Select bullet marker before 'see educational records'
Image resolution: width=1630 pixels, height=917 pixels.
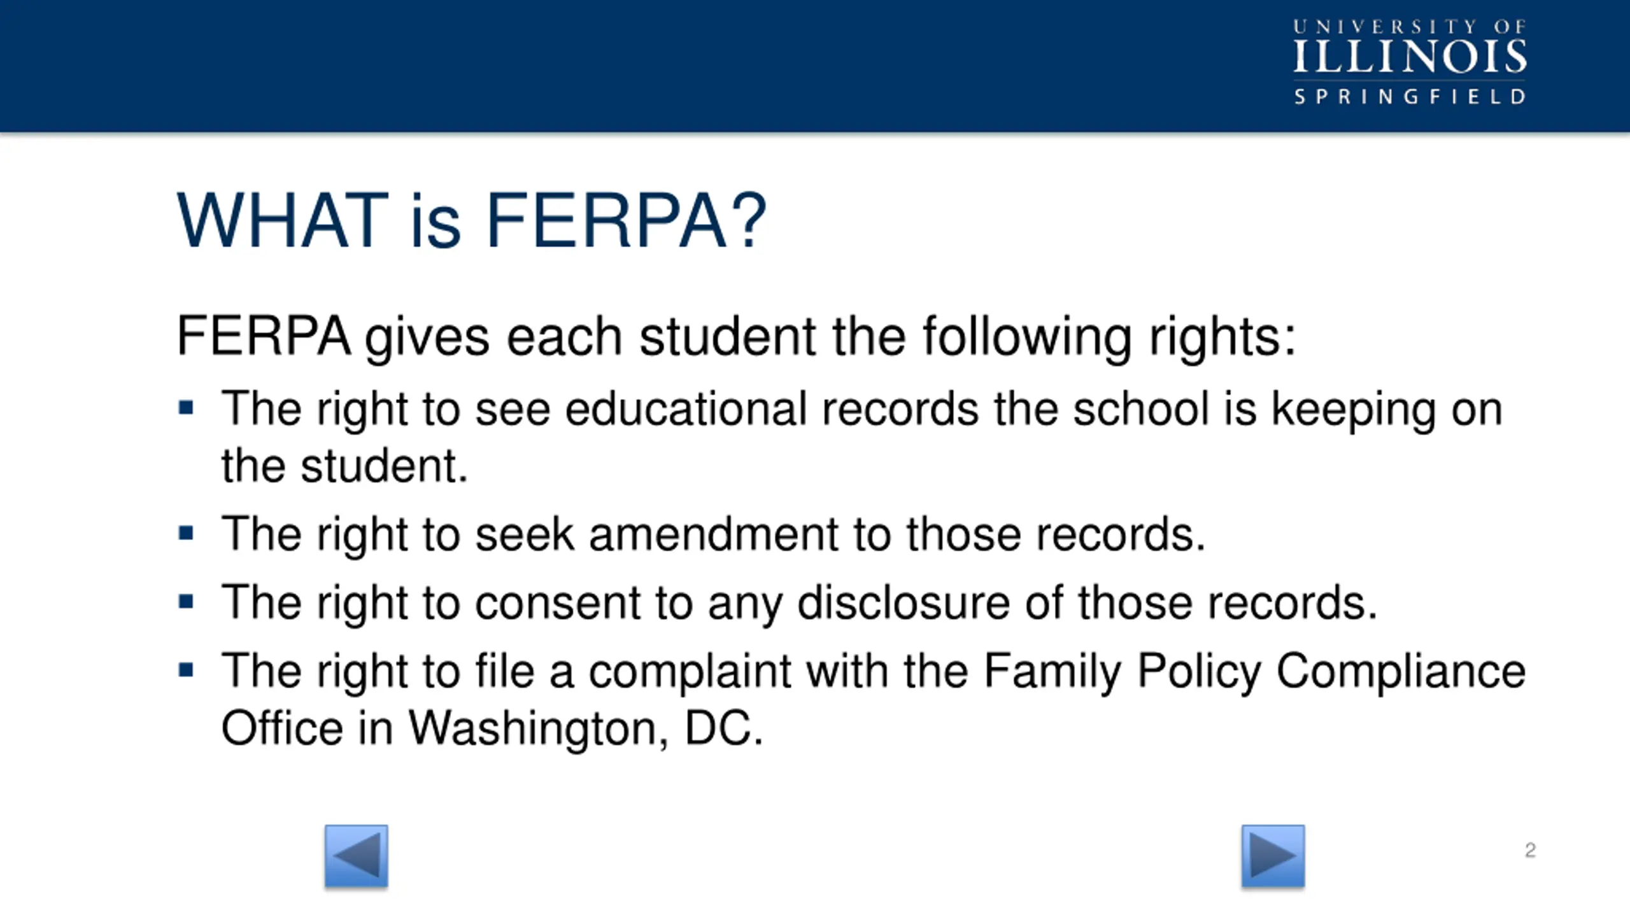(186, 408)
